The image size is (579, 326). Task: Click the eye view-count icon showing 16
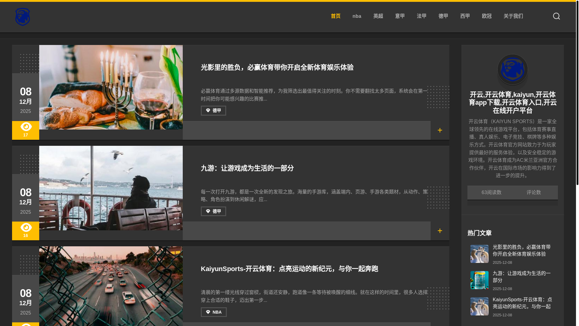pyautogui.click(x=26, y=227)
